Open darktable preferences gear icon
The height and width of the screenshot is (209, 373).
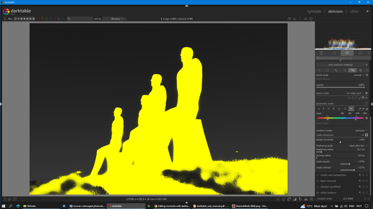pos(311,19)
